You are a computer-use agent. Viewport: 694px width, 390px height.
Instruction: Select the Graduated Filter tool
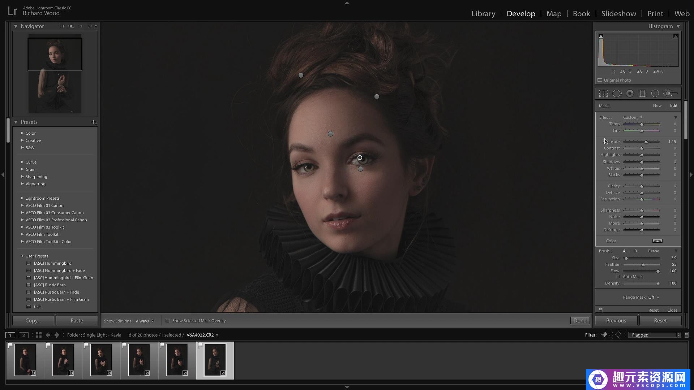click(642, 94)
